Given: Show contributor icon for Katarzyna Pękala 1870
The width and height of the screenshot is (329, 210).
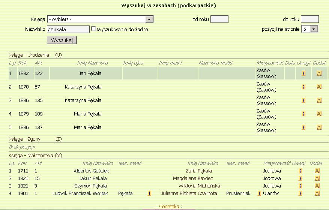Looking at the screenshot, I should pos(319,87).
